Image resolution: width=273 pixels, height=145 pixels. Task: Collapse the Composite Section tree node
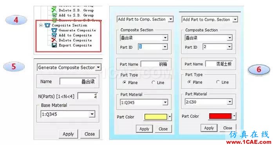point(41,25)
